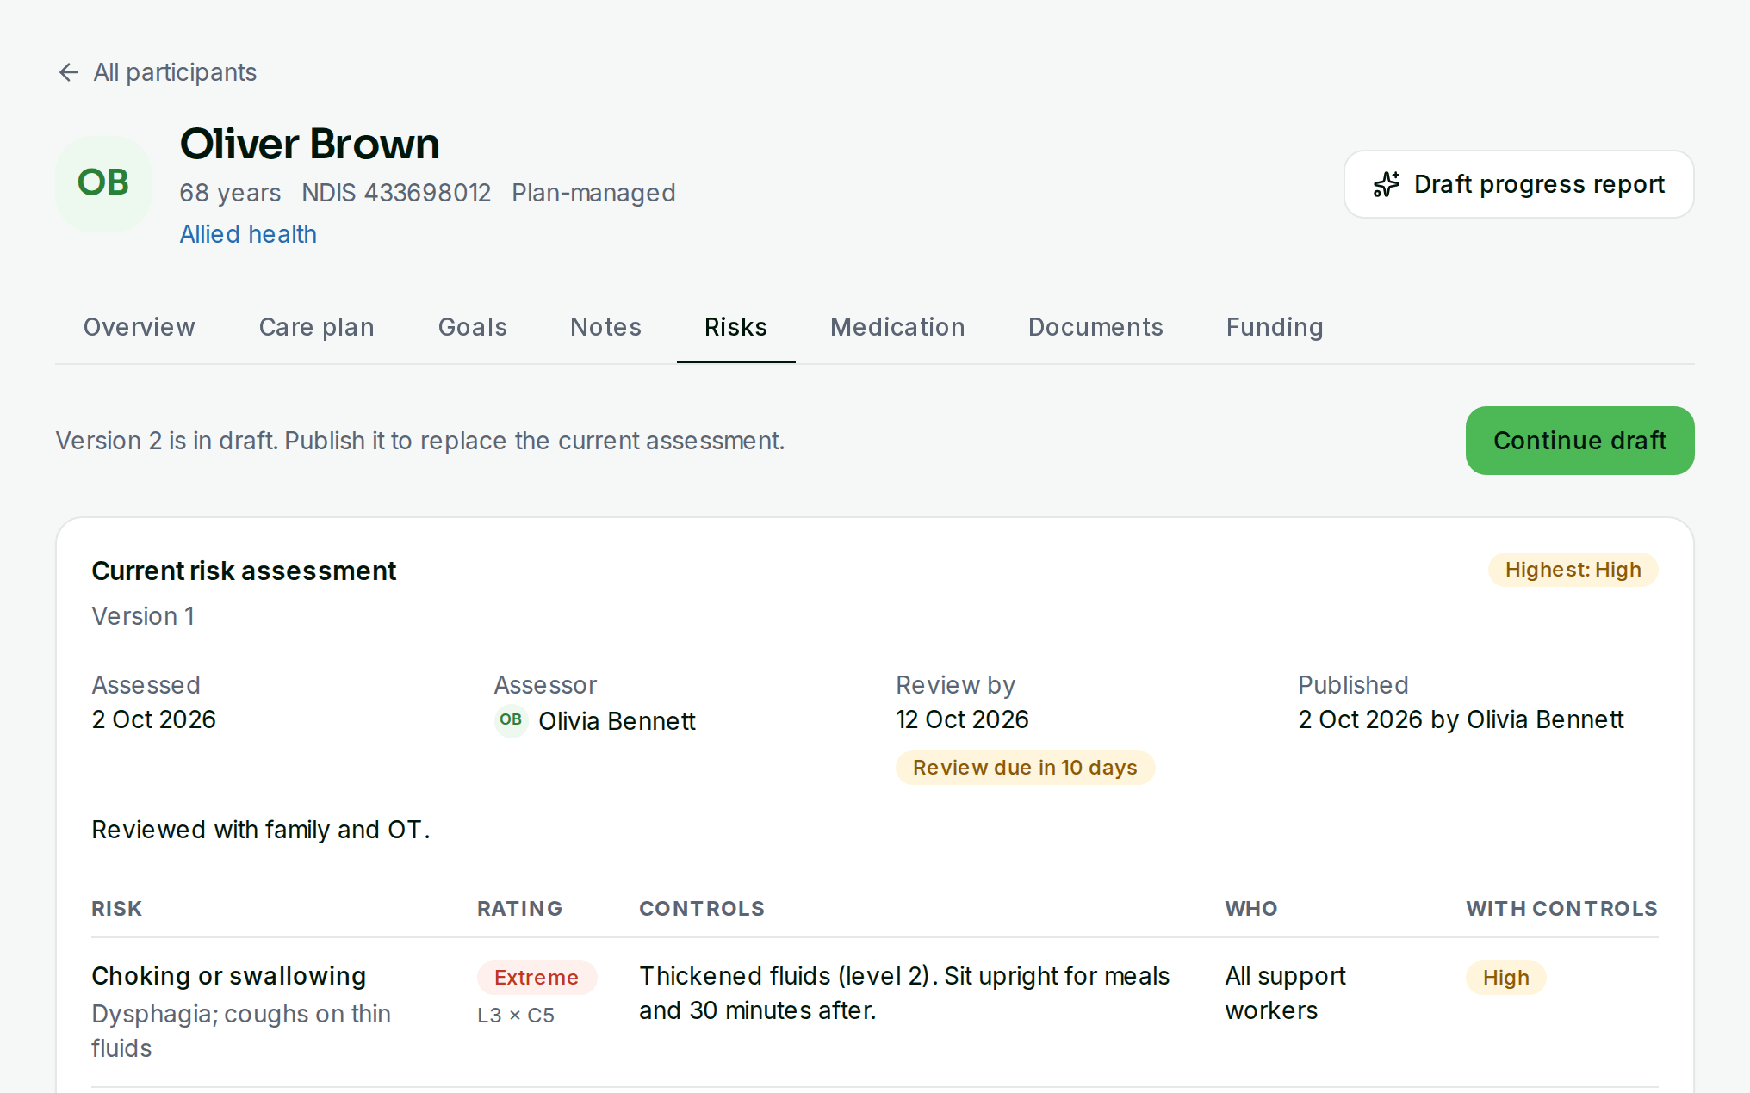1750x1093 pixels.
Task: Click the Highest: High badge
Action: point(1573,570)
